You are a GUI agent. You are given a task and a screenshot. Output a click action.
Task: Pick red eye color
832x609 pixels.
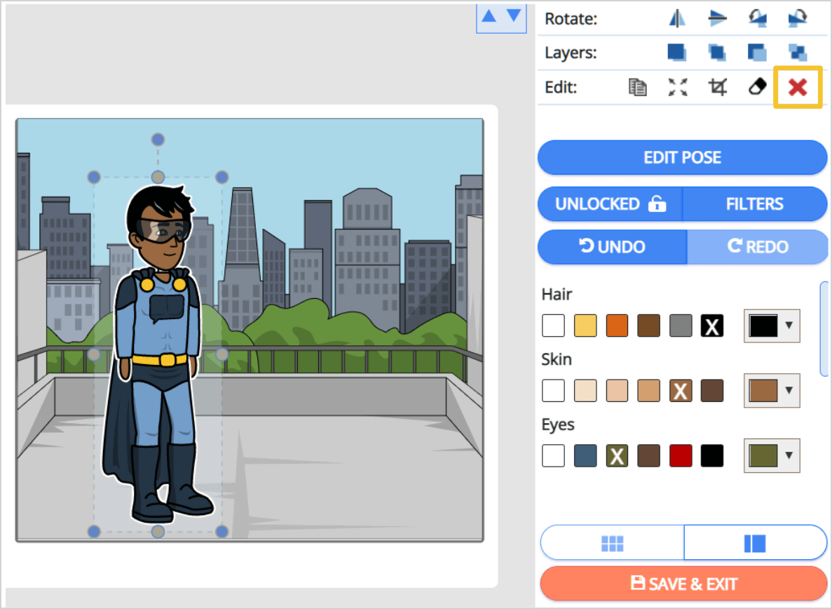click(x=681, y=455)
